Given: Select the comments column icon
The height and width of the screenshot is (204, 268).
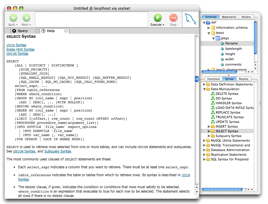Looking at the screenshot, I should click(x=222, y=64).
